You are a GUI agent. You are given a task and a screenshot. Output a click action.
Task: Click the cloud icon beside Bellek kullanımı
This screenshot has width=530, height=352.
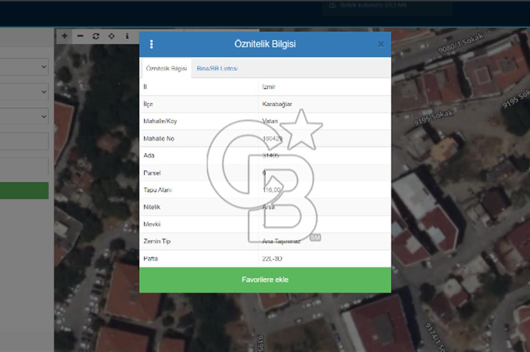[x=333, y=5]
